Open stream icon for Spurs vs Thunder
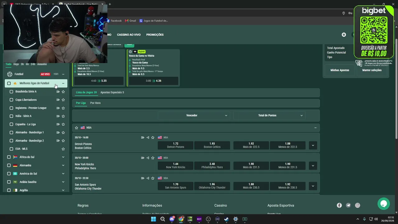398x224 pixels. coord(143,178)
